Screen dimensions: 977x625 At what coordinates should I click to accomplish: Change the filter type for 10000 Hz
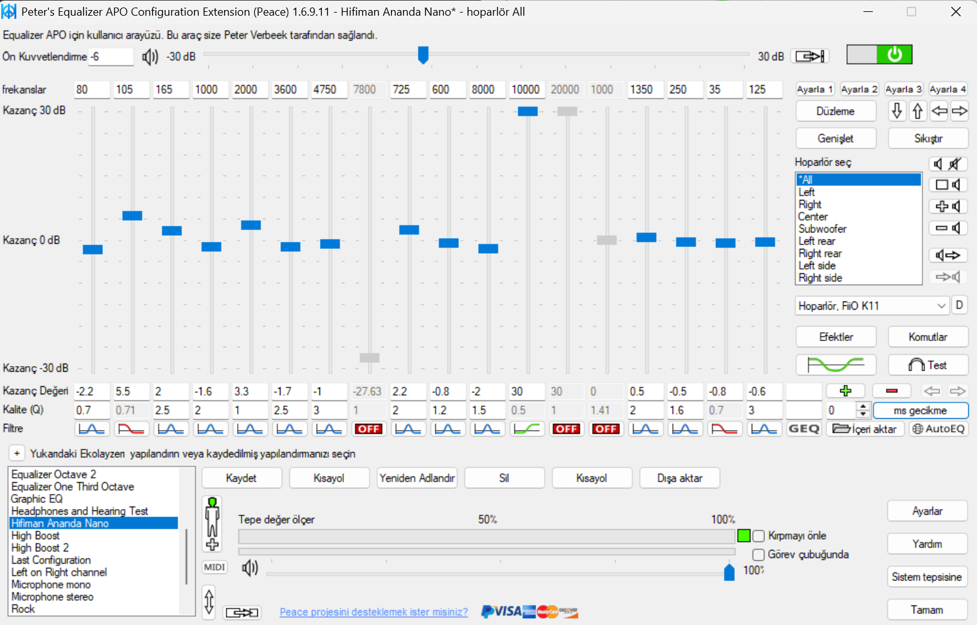pyautogui.click(x=526, y=429)
